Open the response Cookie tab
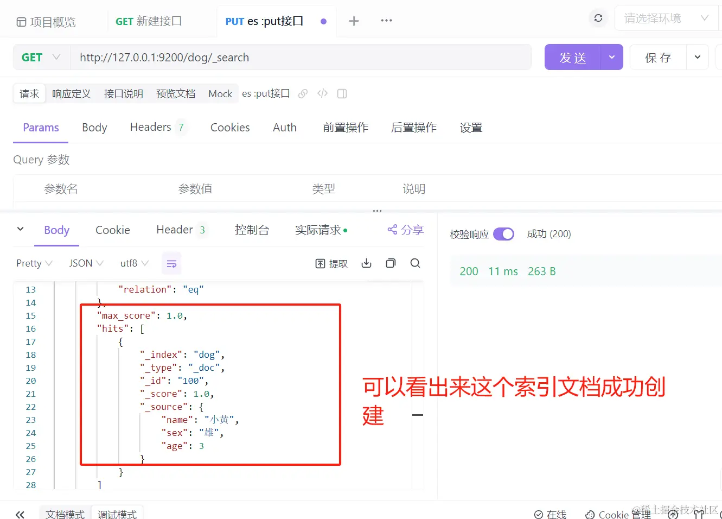Screen dimensions: 722x519 tap(113, 230)
